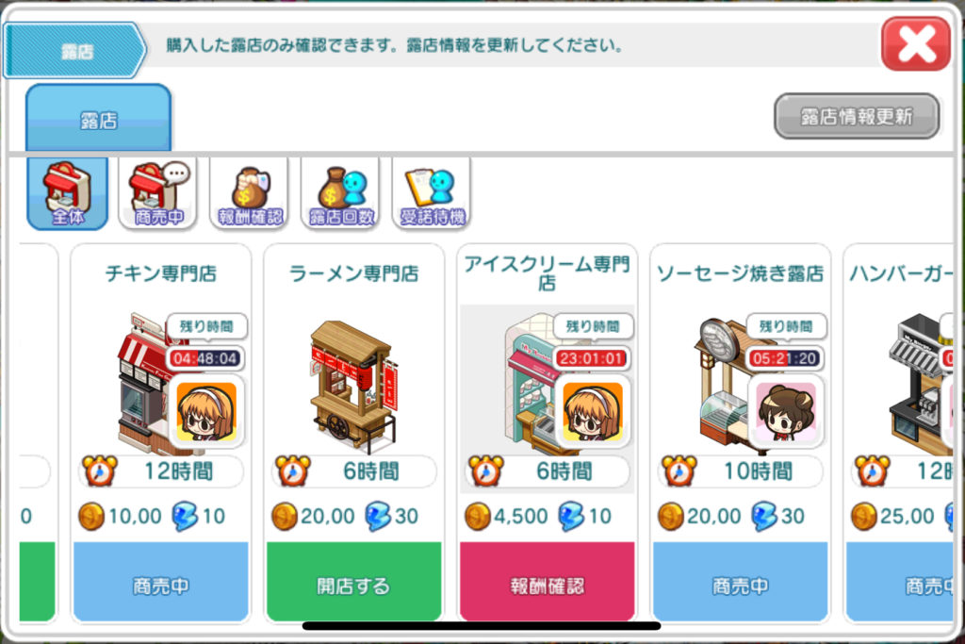Click the ramen cart stall image
The height and width of the screenshot is (644, 965).
354,387
